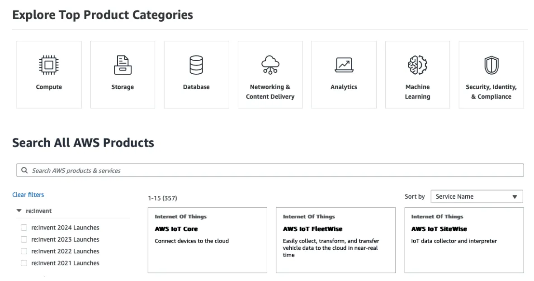Select the AWS IoT SiteWise product card
534x281 pixels.
[x=464, y=240]
